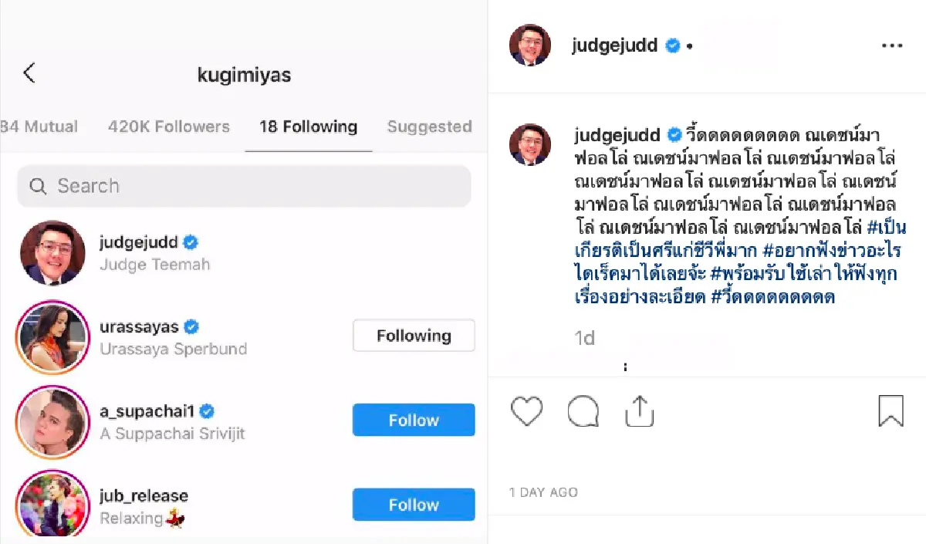
Task: Switch to the 420K Followers tab
Action: pos(169,127)
